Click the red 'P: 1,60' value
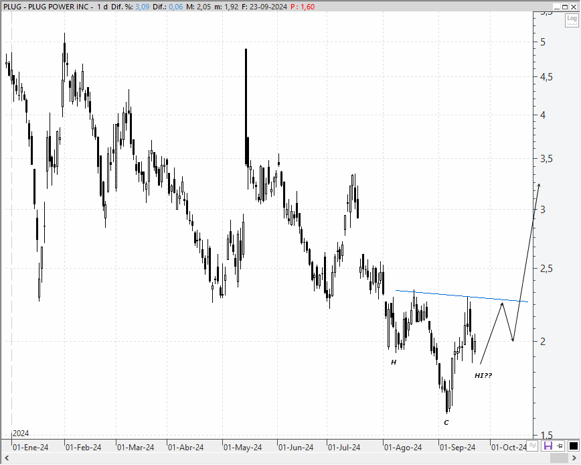Image resolution: width=581 pixels, height=465 pixels. tap(303, 7)
